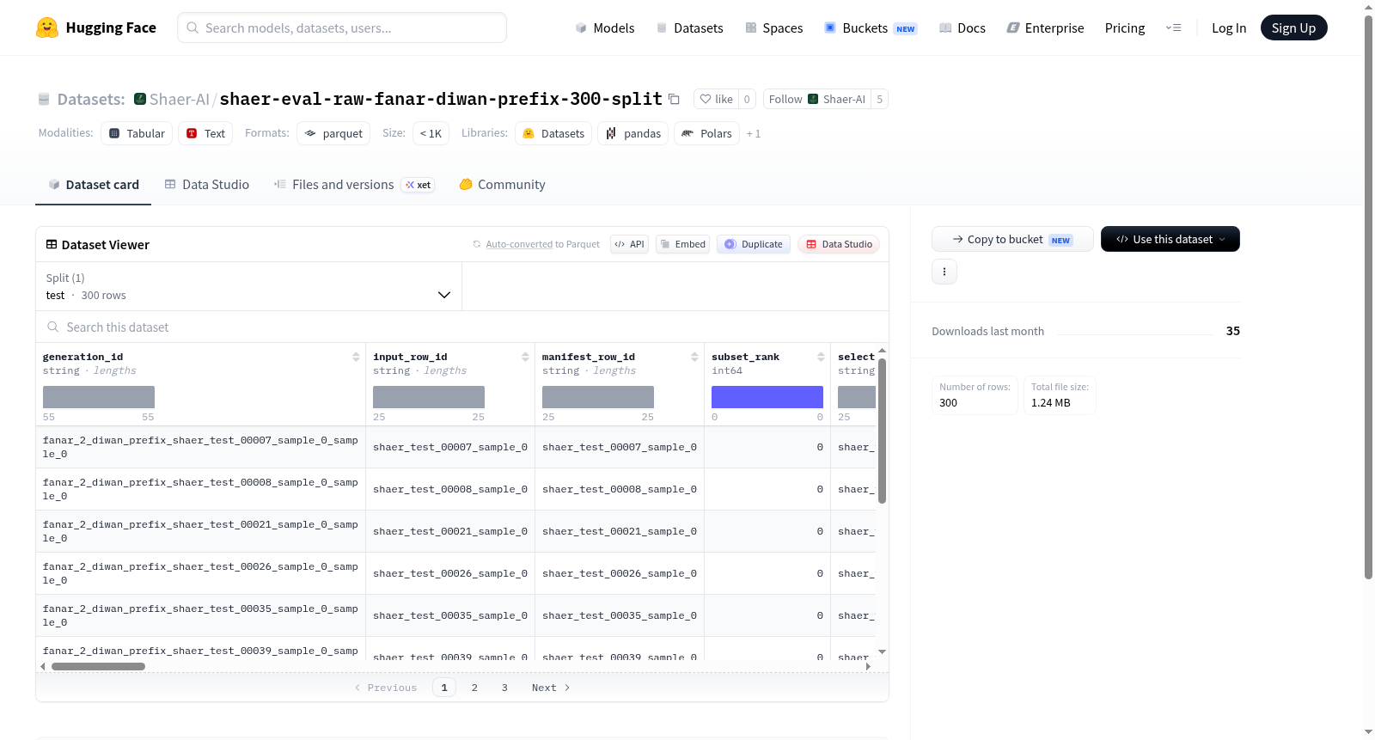Open Models in the top navigation

click(605, 28)
